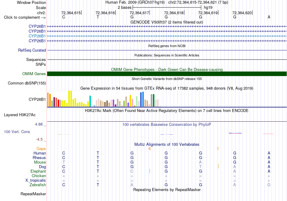Image resolution: width=287 pixels, height=201 pixels.
Task: Click final base A in complement sequence row
Action: tap(269, 17)
